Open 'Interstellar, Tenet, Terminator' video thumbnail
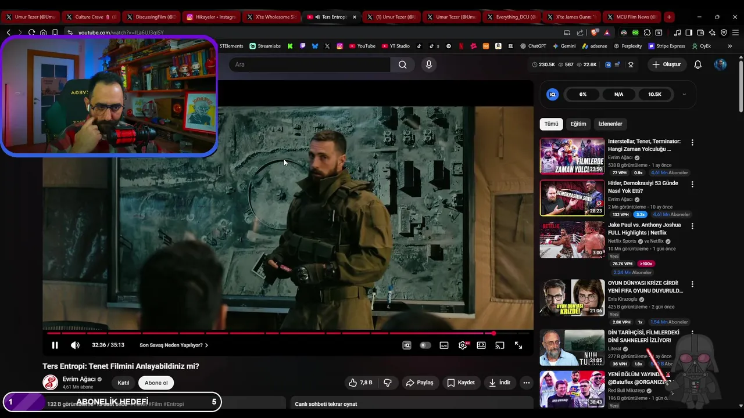This screenshot has height=418, width=744. click(x=572, y=156)
